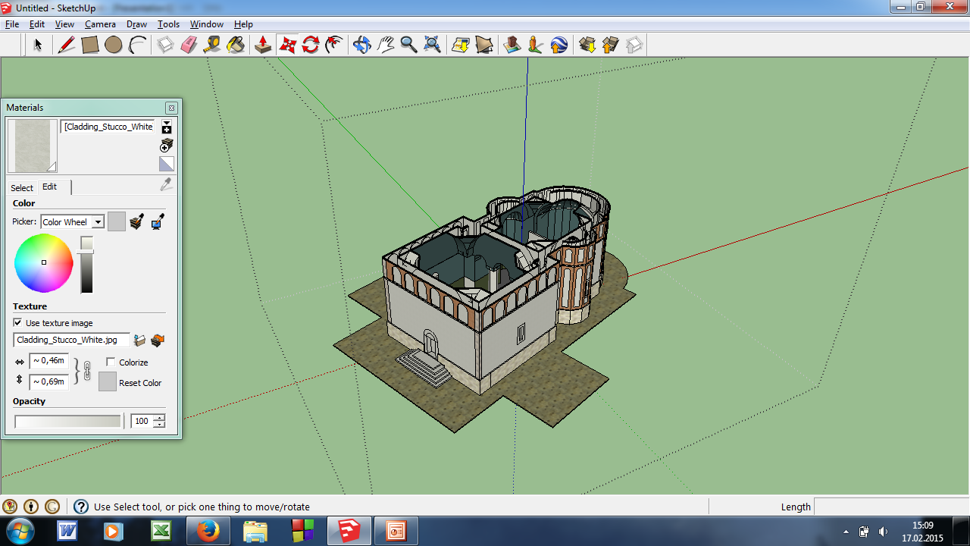The height and width of the screenshot is (546, 970).
Task: Click the Photo Textures person icon
Action: coord(536,45)
